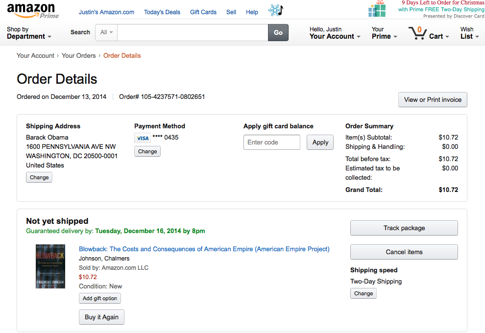Screen dimensions: 485x333
Task: Click the snowflake music note icon
Action: (x=275, y=10)
